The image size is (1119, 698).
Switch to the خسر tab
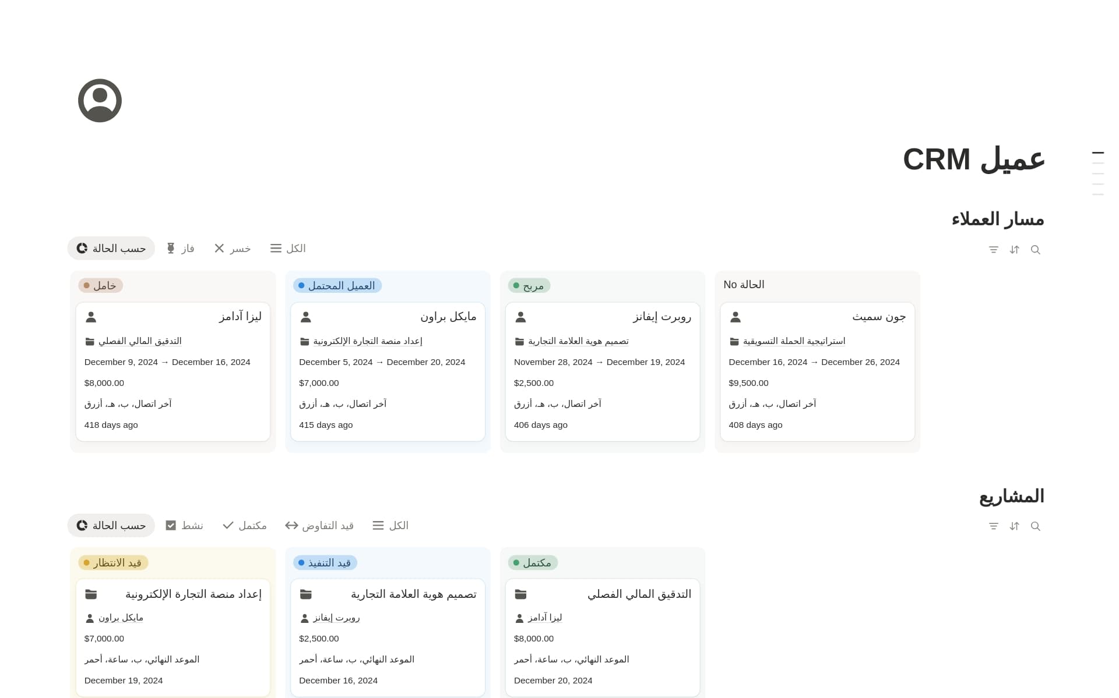point(232,249)
